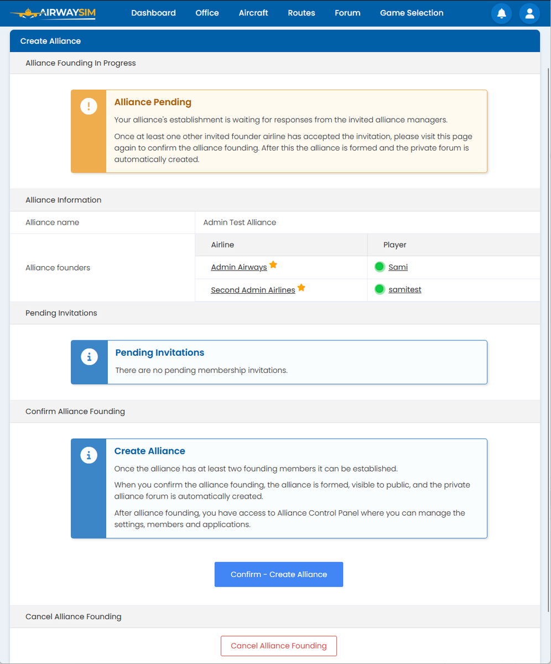Click the 'Confirm Alliance Founding' section heading
Viewport: 551px width, 664px height.
pyautogui.click(x=75, y=412)
